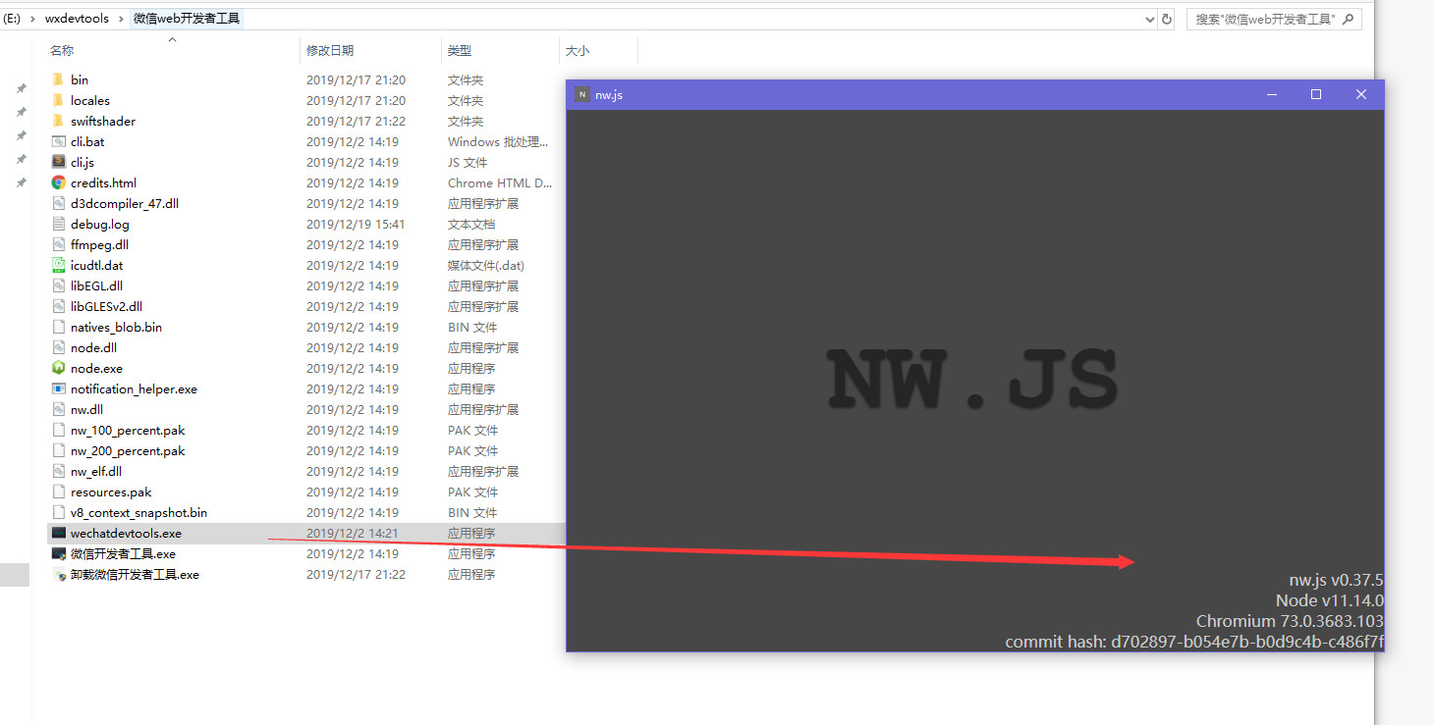The image size is (1434, 725).
Task: Select the debug.log file icon
Action: point(58,224)
